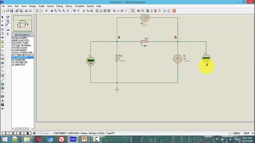
Task: Click the X-Mirror horizontal flip icon
Action: [8, 30]
